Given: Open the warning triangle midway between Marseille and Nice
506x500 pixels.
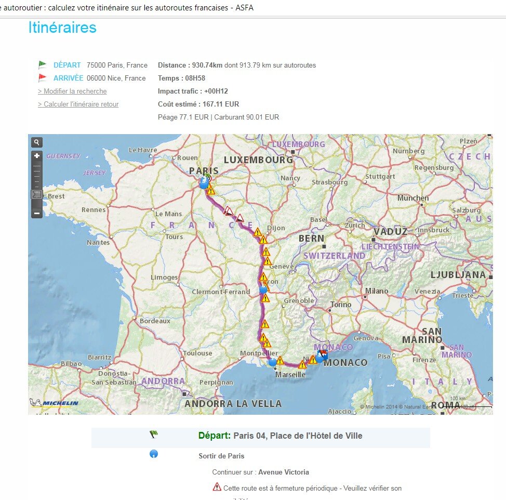Looking at the screenshot, I should pyautogui.click(x=302, y=365).
